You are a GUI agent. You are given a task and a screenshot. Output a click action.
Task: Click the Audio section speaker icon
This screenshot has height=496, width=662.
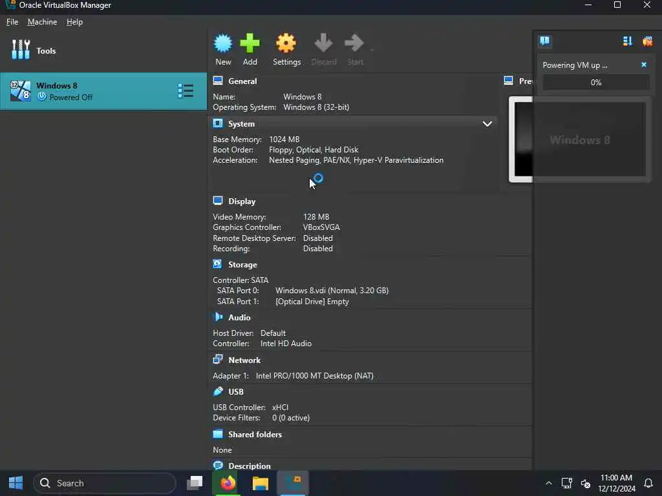(x=218, y=316)
